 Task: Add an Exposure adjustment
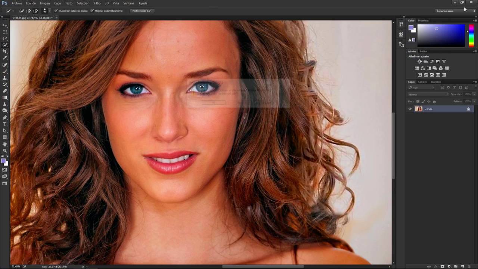[x=438, y=62]
